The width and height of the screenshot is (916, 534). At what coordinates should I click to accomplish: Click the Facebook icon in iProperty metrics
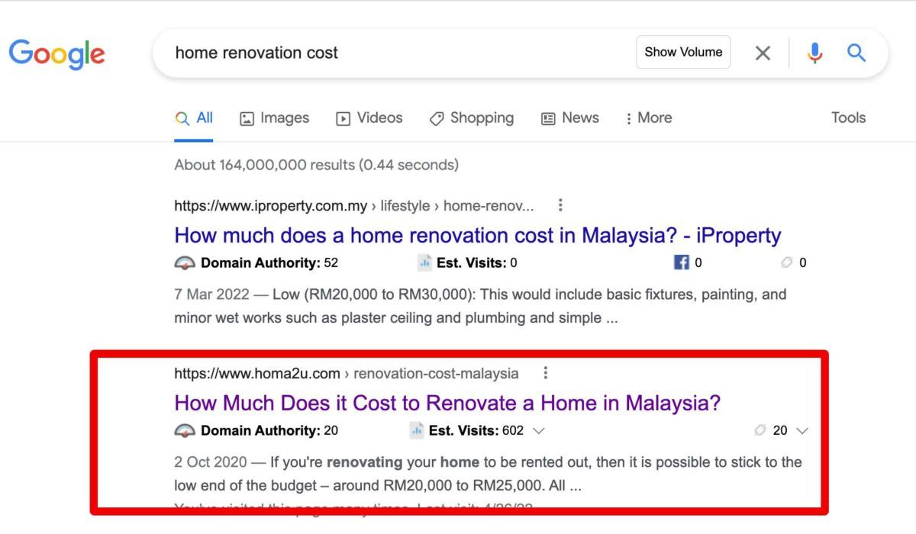coord(682,262)
